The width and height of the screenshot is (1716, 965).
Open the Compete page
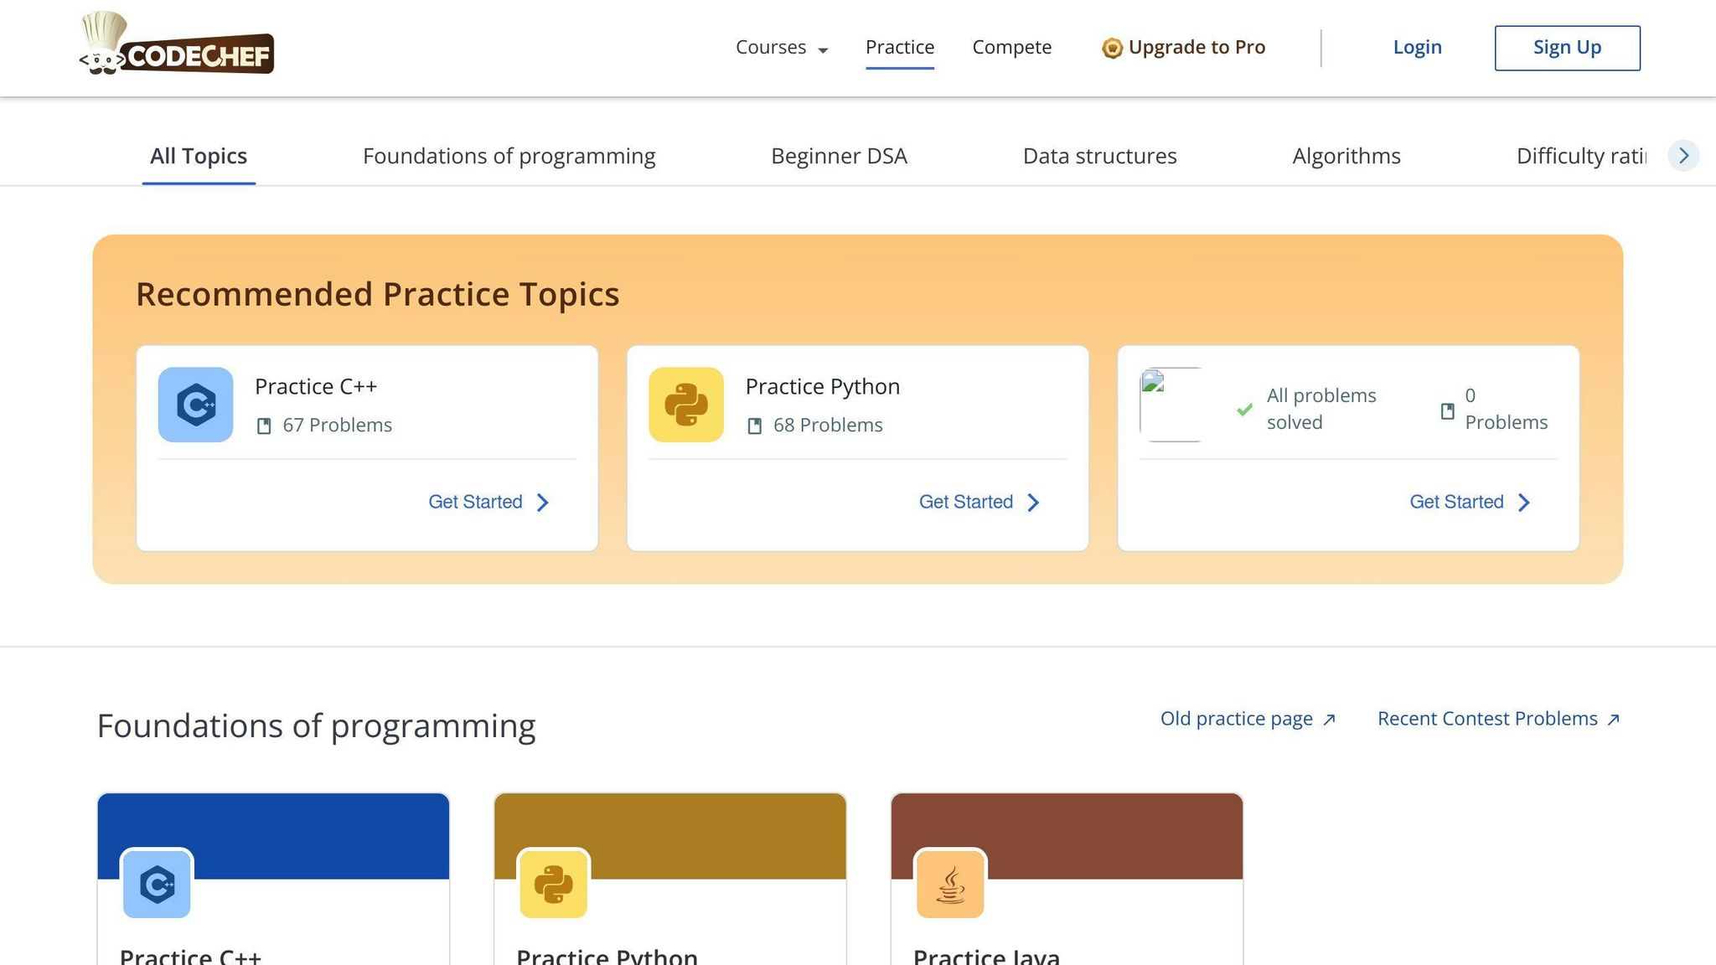click(x=1011, y=48)
